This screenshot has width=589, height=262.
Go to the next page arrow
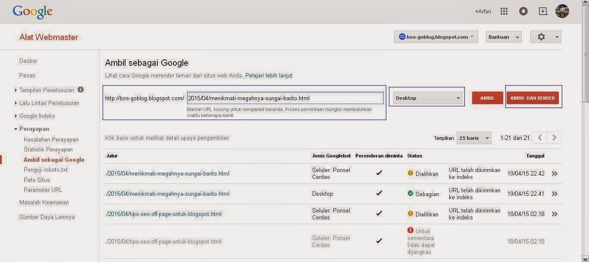pyautogui.click(x=555, y=138)
